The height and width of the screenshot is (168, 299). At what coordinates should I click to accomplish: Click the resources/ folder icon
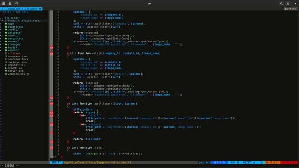(x=6, y=38)
